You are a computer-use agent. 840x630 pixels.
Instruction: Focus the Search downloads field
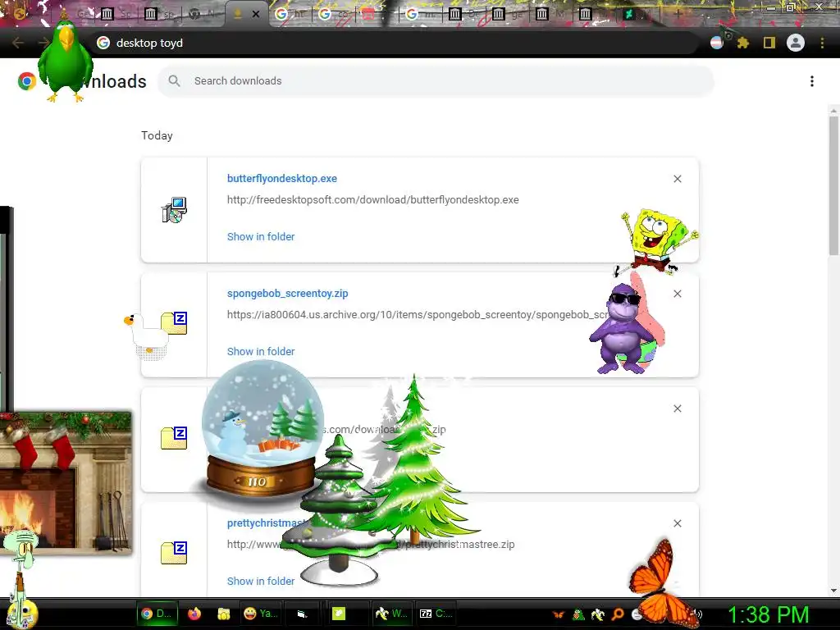436,81
